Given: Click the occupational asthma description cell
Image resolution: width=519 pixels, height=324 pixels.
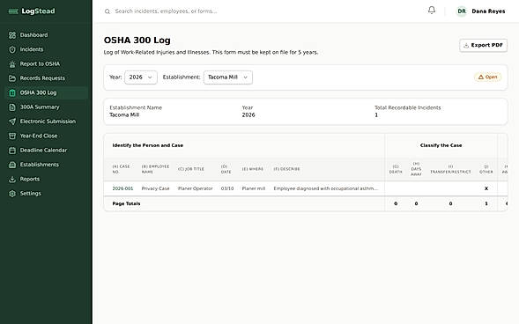Looking at the screenshot, I should (326, 188).
